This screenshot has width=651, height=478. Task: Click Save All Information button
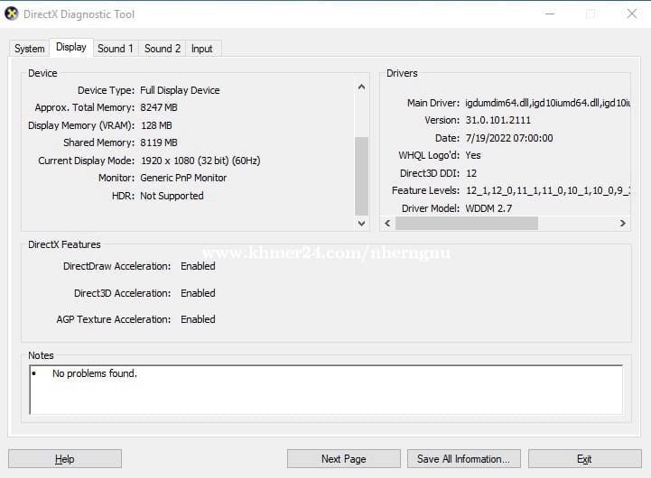[x=464, y=459]
